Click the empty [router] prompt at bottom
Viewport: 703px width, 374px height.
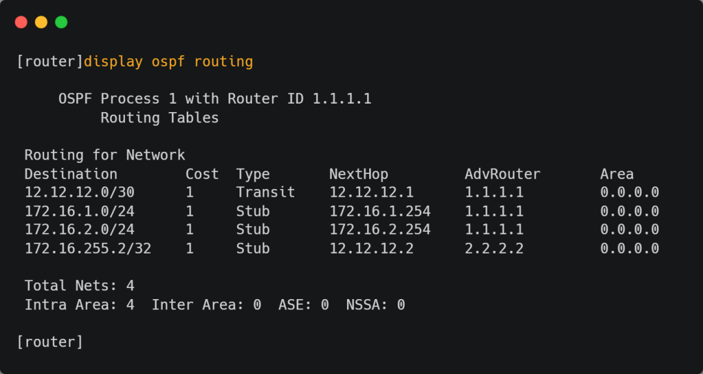(x=50, y=341)
